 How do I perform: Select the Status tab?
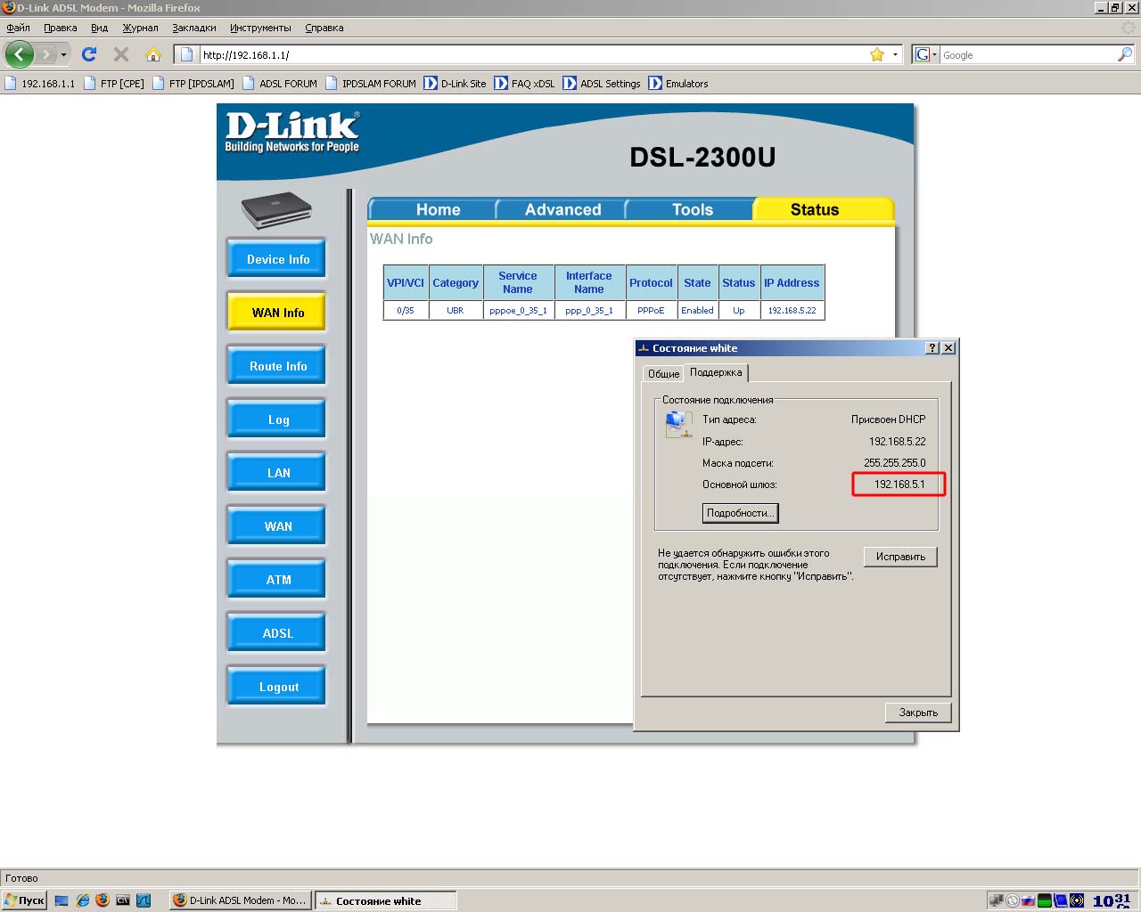coord(824,209)
